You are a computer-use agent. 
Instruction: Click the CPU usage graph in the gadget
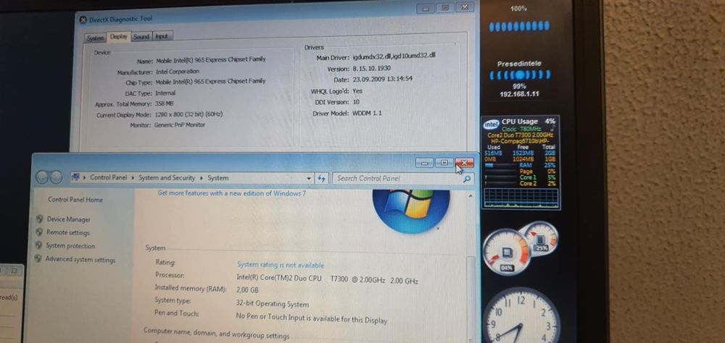[521, 197]
